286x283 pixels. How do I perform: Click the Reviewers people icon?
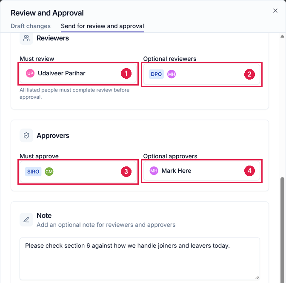point(26,38)
